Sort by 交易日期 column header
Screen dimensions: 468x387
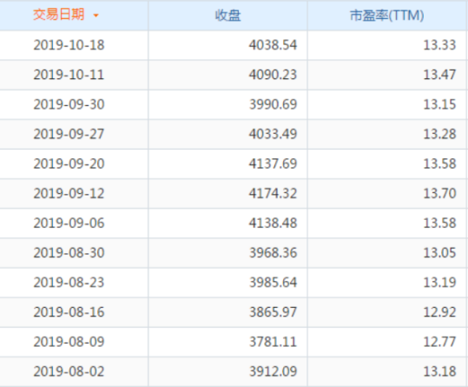pyautogui.click(x=59, y=15)
